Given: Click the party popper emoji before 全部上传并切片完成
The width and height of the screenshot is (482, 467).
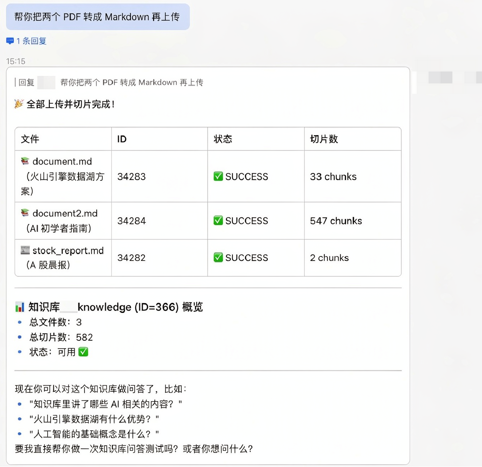Looking at the screenshot, I should coord(19,104).
